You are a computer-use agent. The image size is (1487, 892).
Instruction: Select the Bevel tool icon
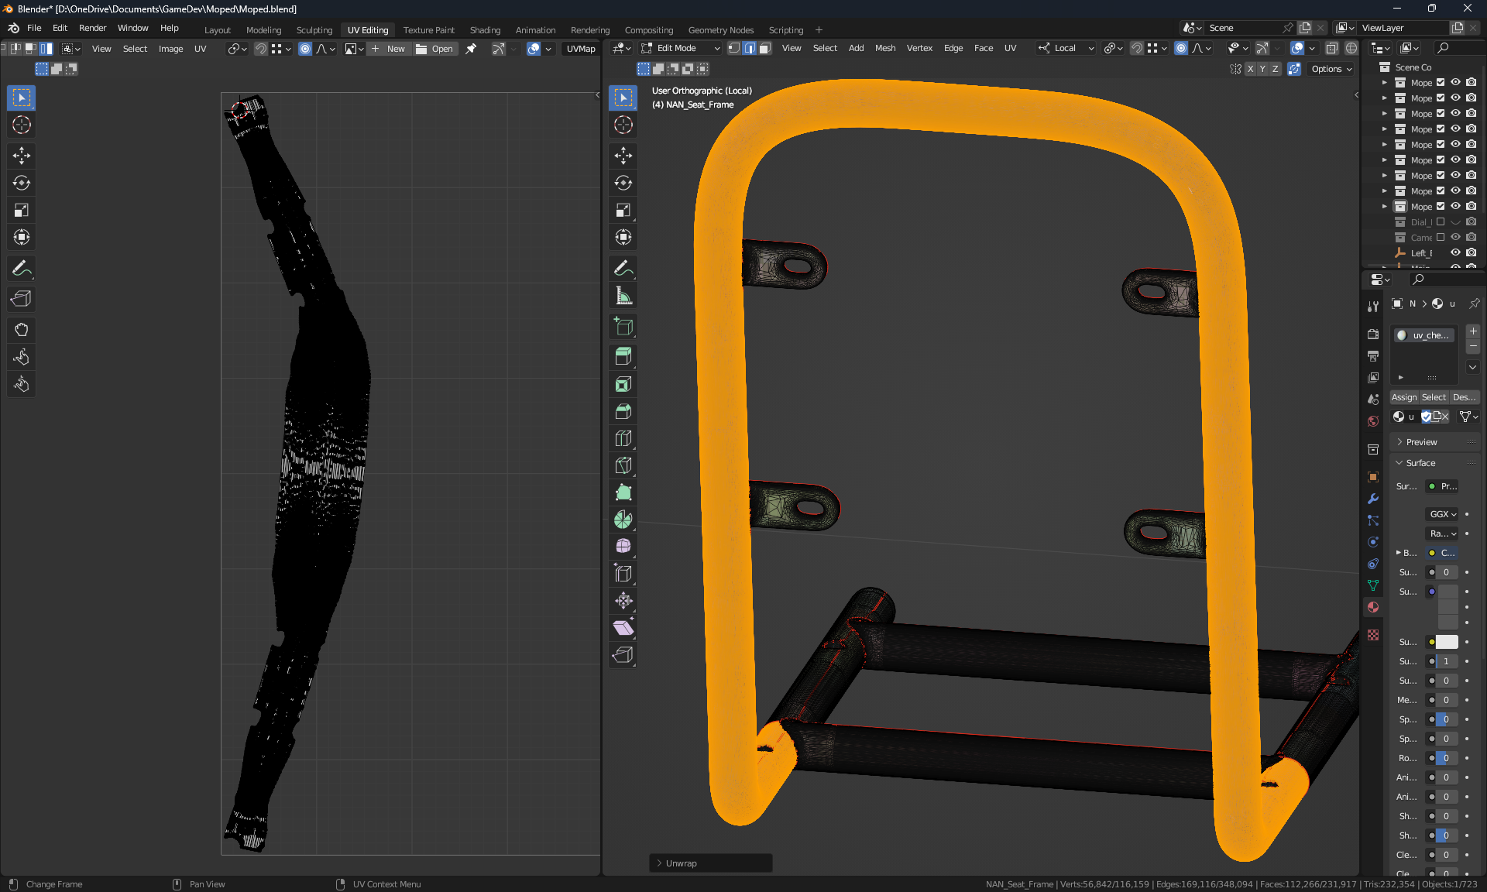[623, 411]
